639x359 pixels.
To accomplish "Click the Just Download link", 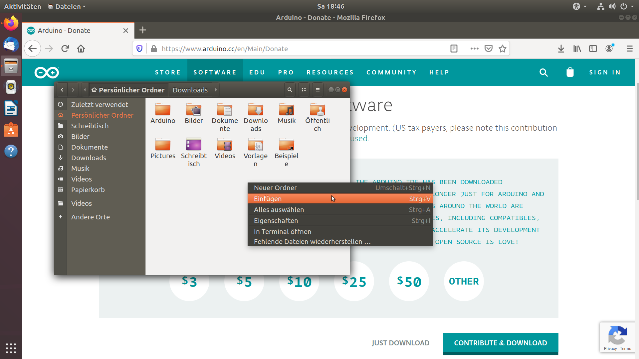I will (400, 343).
